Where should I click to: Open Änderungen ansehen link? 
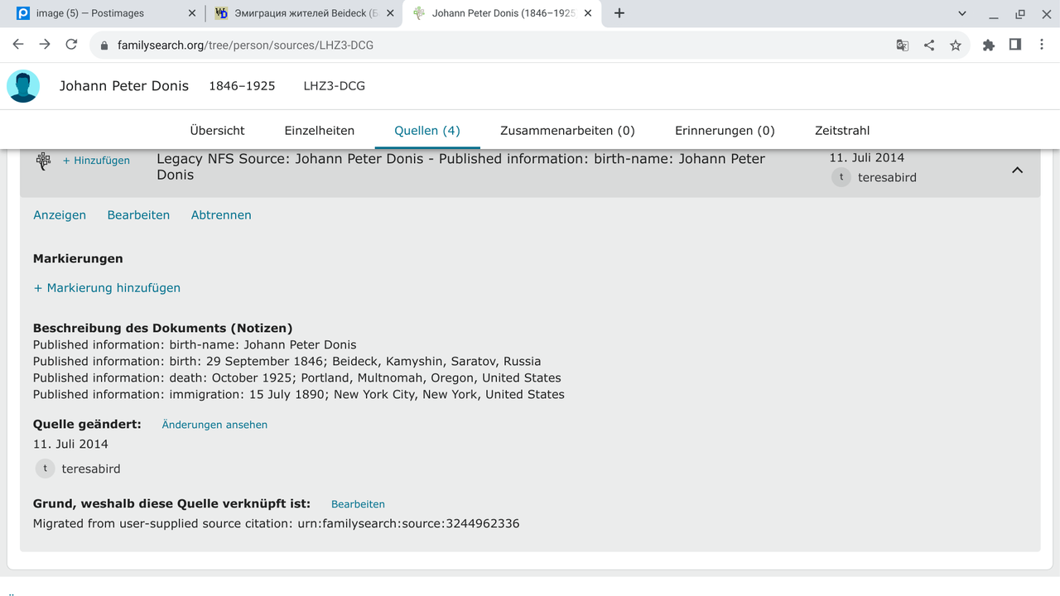214,425
